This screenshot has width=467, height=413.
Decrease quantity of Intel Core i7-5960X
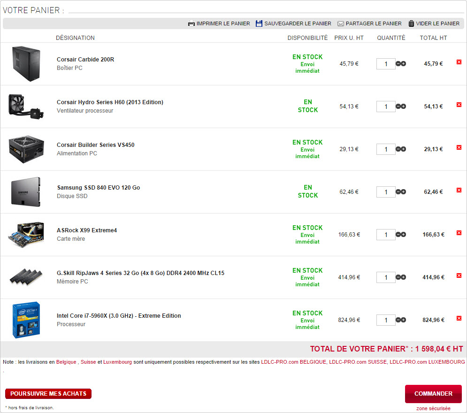(x=398, y=320)
